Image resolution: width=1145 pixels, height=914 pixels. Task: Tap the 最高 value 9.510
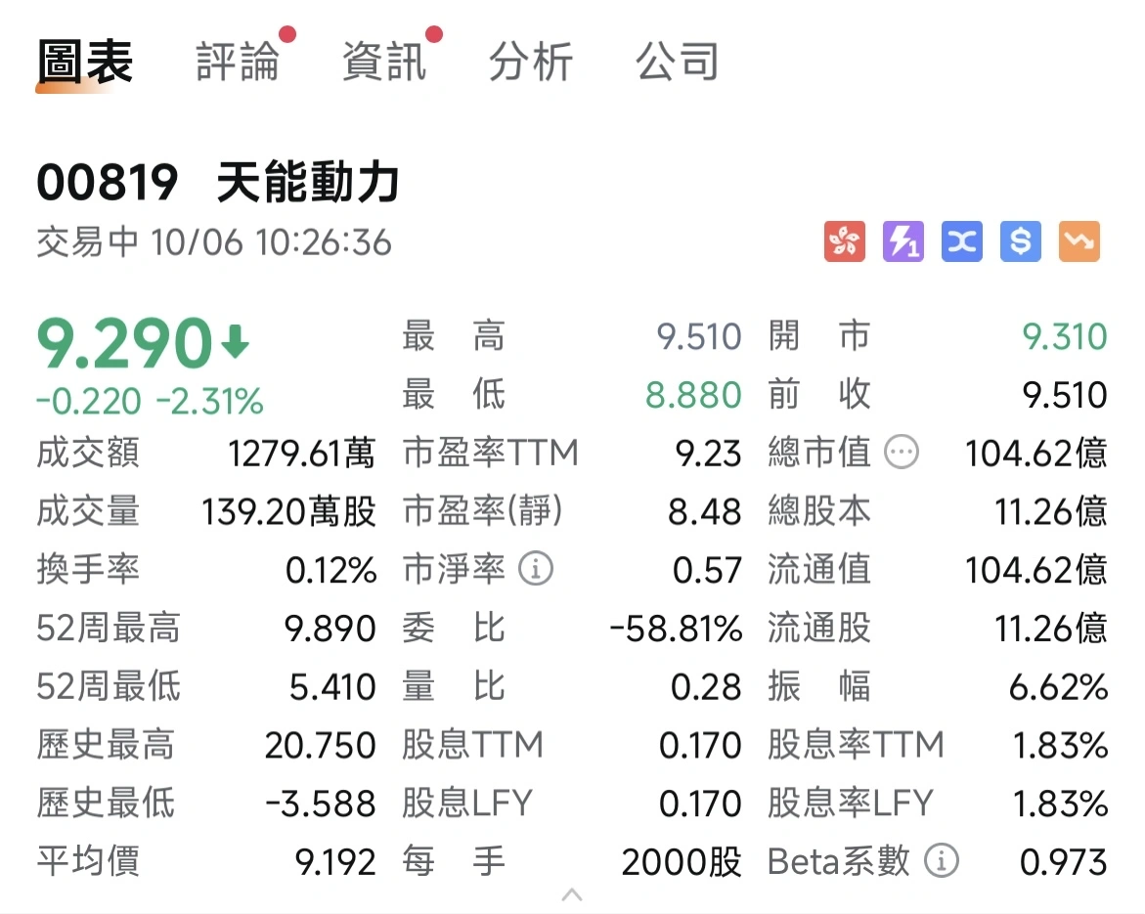[699, 336]
